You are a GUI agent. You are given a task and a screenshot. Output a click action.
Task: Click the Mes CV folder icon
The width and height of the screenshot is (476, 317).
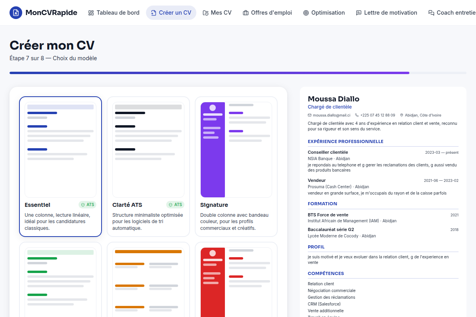pyautogui.click(x=205, y=13)
